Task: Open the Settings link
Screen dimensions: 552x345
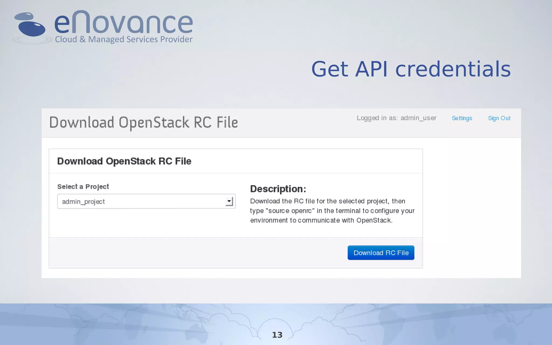Action: click(x=462, y=118)
